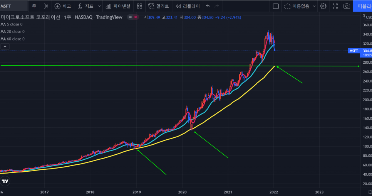Open the USD currency selector
The image size is (372, 196).
pos(369,17)
